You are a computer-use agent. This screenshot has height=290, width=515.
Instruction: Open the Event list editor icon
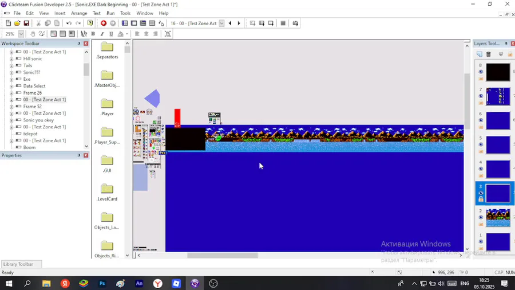(x=152, y=23)
